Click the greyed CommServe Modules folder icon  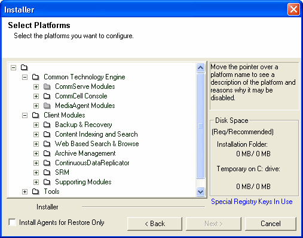coord(47,86)
